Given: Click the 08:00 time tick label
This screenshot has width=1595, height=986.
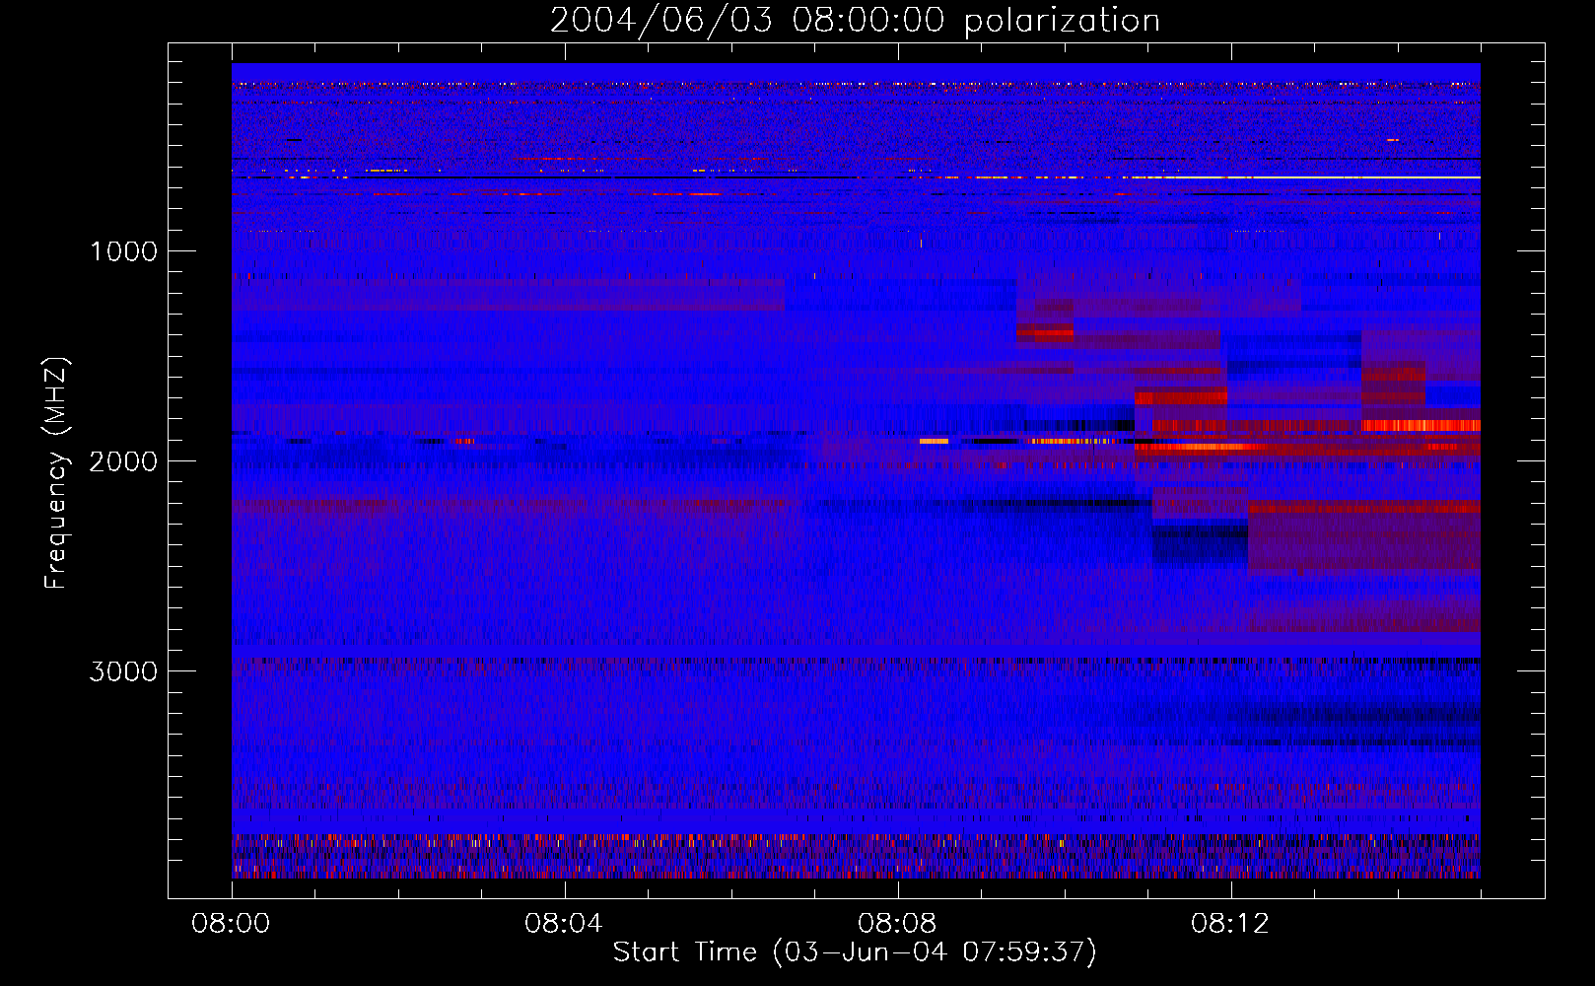Looking at the screenshot, I should [x=231, y=924].
